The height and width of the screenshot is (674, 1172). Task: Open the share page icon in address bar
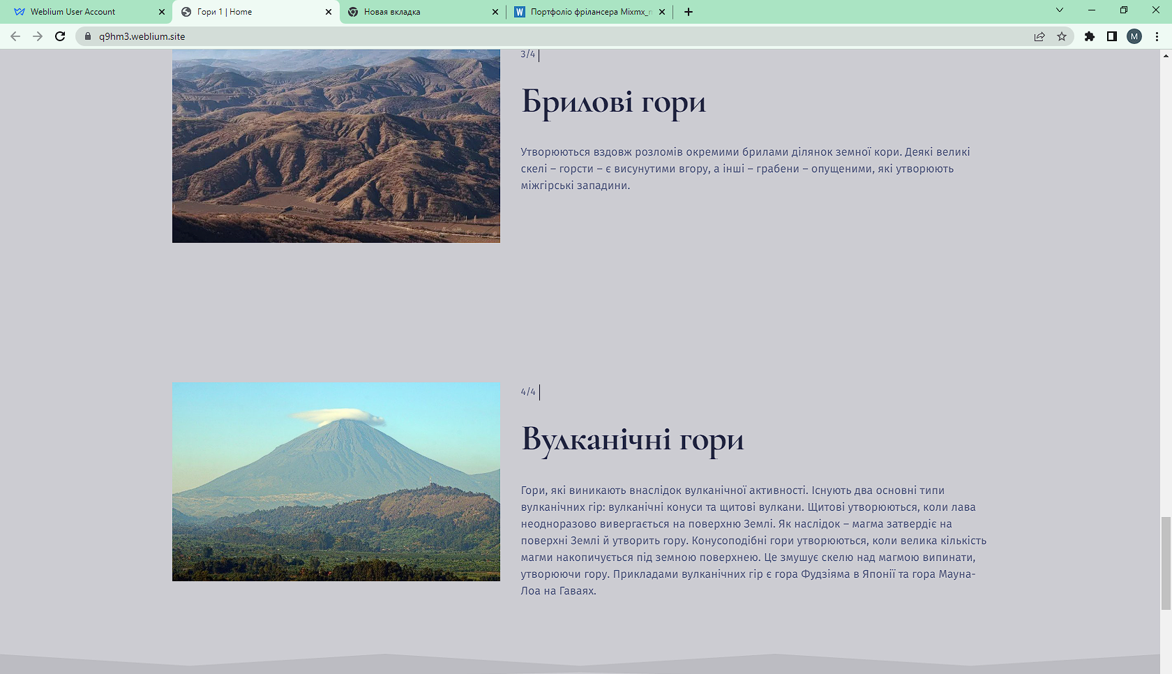tap(1039, 36)
